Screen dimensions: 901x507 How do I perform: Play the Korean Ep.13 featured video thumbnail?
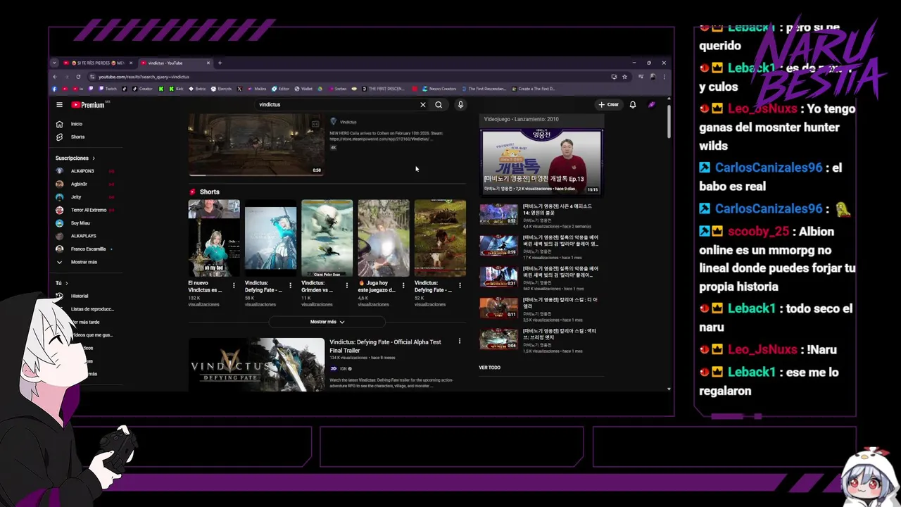[541, 162]
